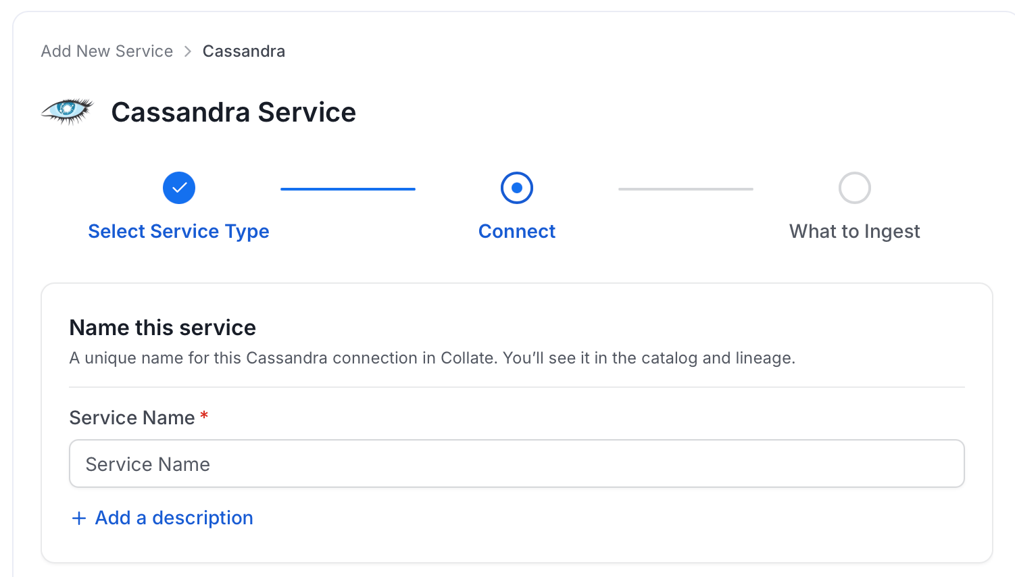Go back to Add New Service breadcrumb
The width and height of the screenshot is (1015, 577).
[107, 51]
